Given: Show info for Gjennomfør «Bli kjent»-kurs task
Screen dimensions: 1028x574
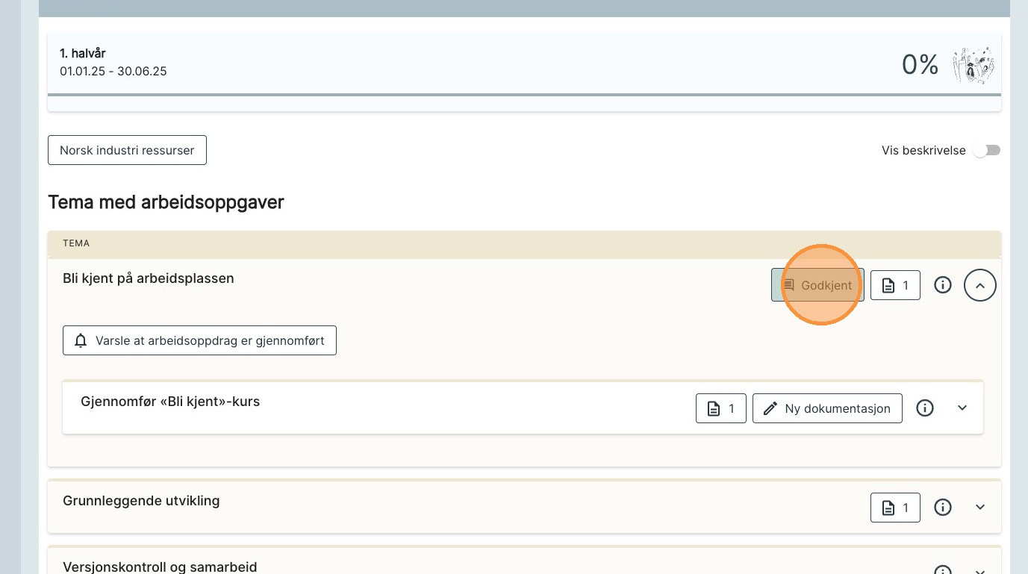Looking at the screenshot, I should click(925, 408).
